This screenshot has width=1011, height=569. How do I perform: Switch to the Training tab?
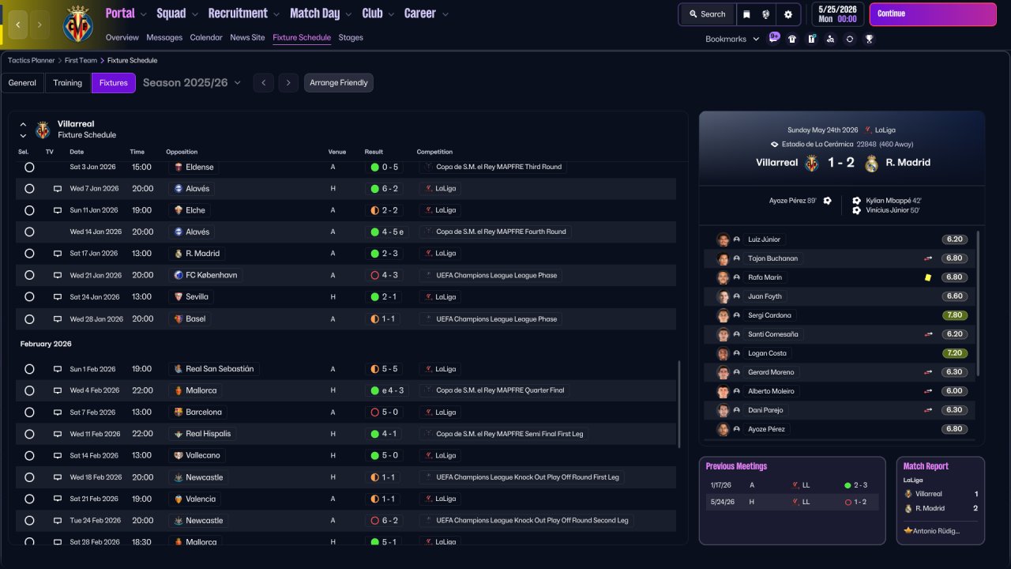[68, 83]
